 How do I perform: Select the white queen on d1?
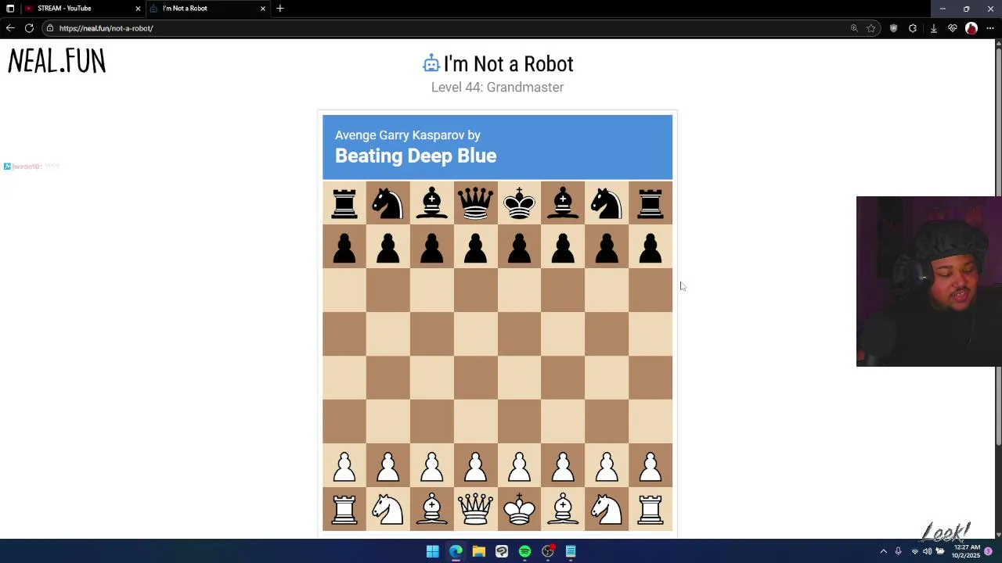pyautogui.click(x=475, y=510)
